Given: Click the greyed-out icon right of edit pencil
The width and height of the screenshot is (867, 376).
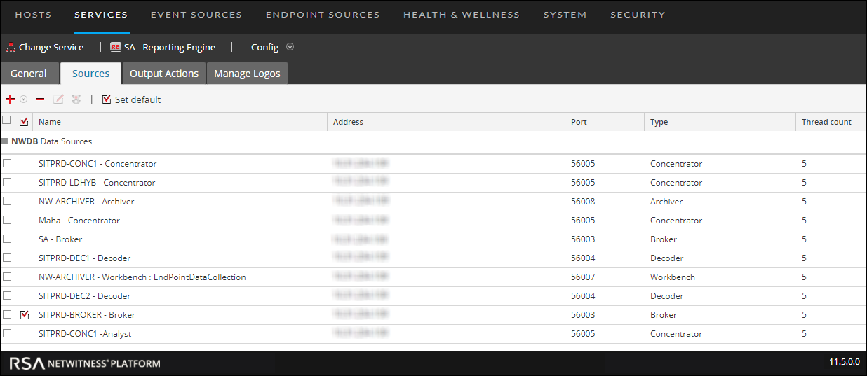Looking at the screenshot, I should click(76, 99).
